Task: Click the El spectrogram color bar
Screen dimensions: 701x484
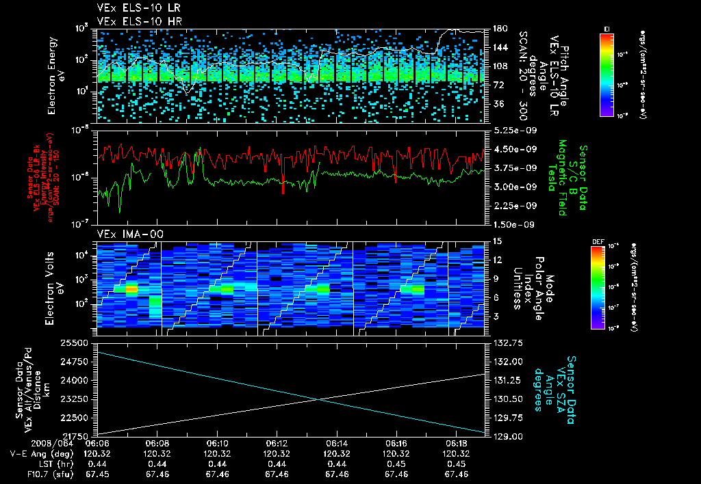Action: click(x=607, y=75)
